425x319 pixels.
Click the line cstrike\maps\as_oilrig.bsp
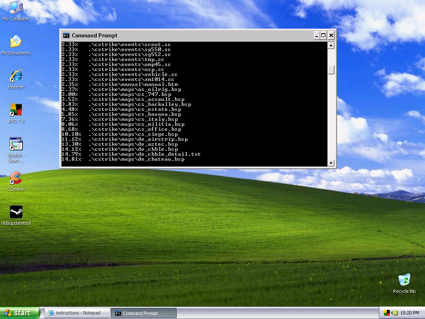[135, 89]
